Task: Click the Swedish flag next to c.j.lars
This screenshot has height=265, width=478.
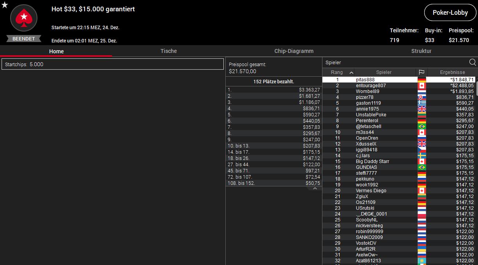Action: pyautogui.click(x=421, y=156)
